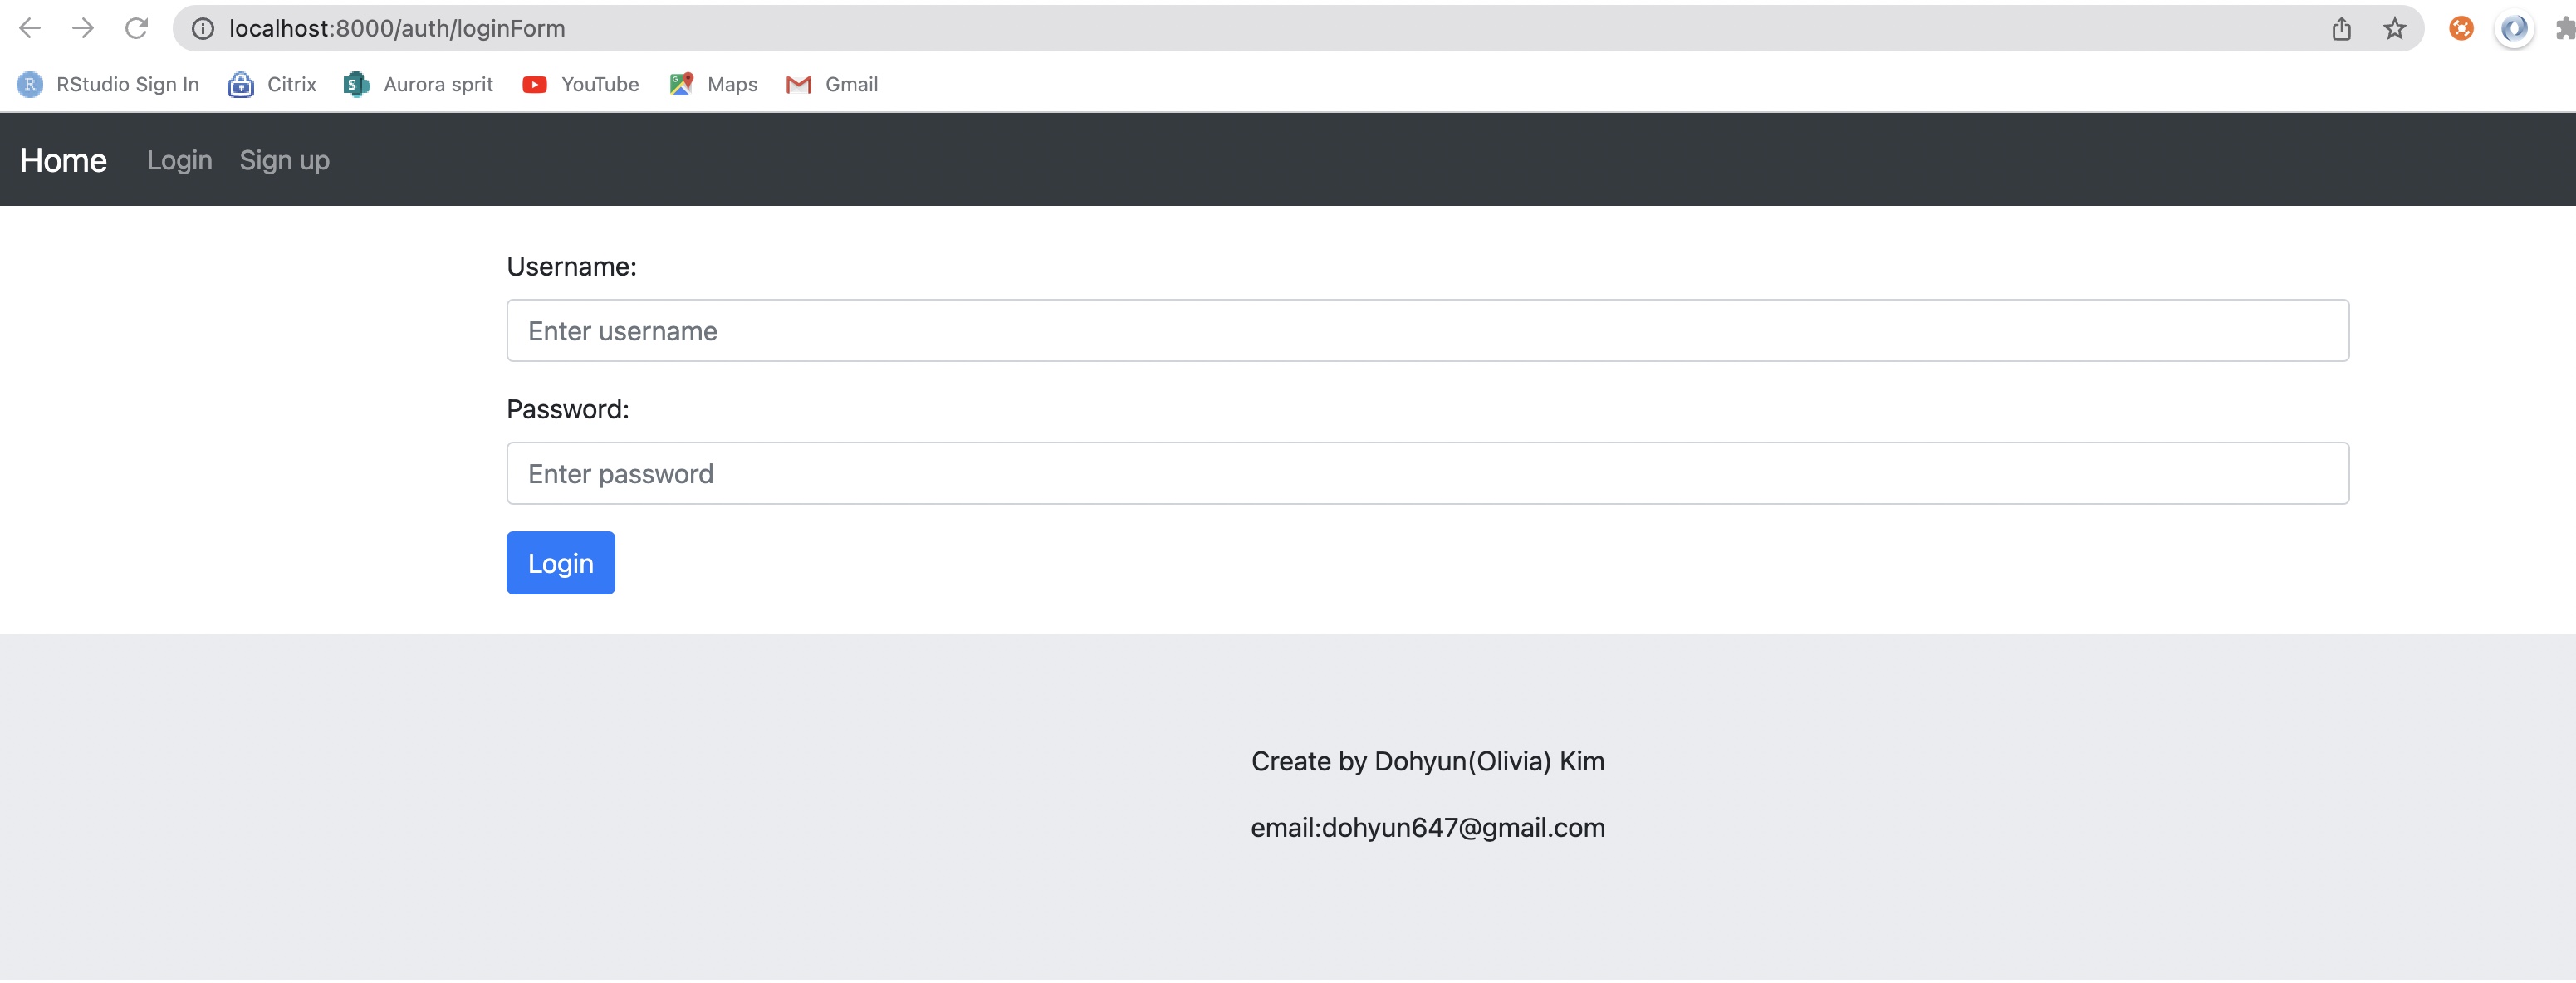Open the Citrix bookmark
The image size is (2576, 983).
click(272, 85)
